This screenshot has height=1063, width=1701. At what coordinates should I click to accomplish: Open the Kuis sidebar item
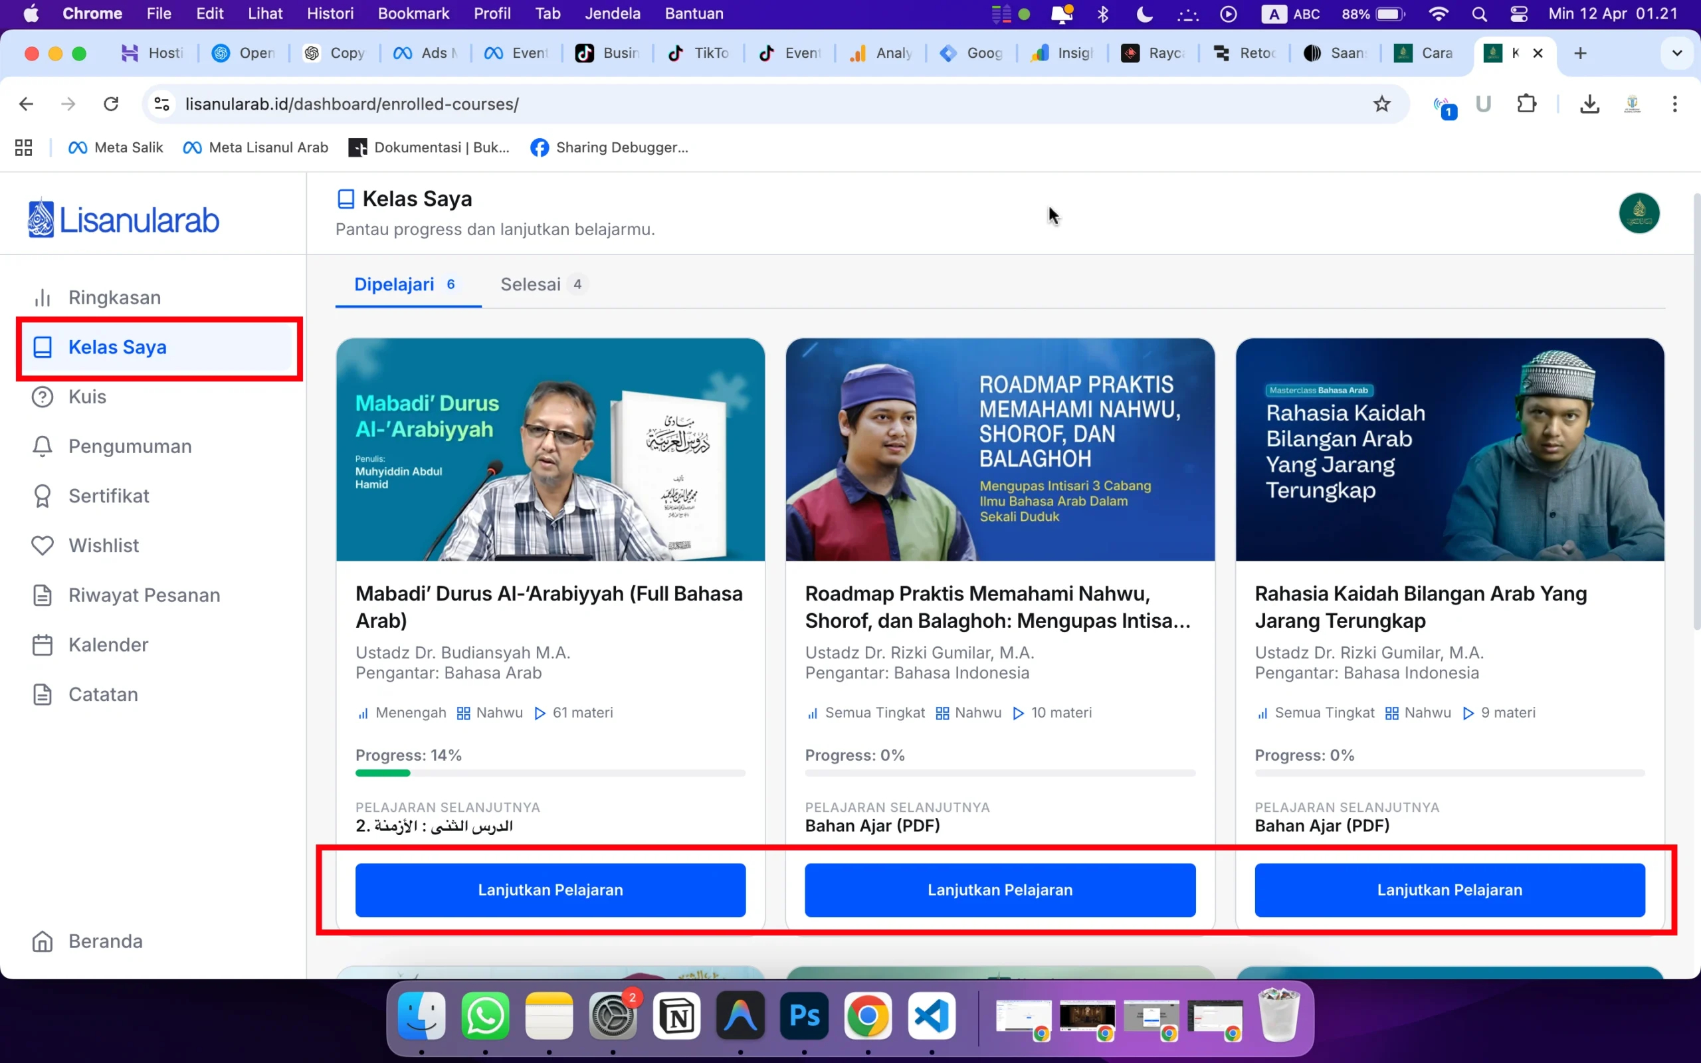tap(87, 397)
